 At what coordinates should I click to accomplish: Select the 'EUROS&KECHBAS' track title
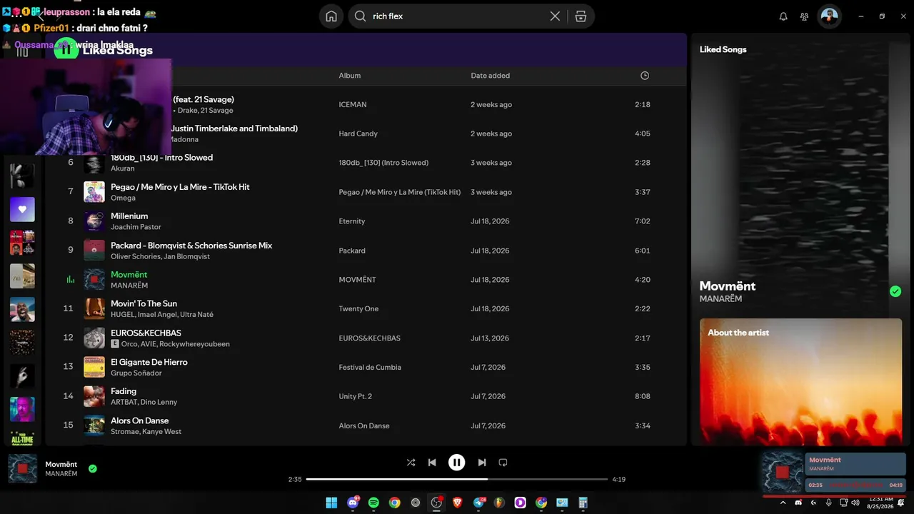(x=146, y=333)
